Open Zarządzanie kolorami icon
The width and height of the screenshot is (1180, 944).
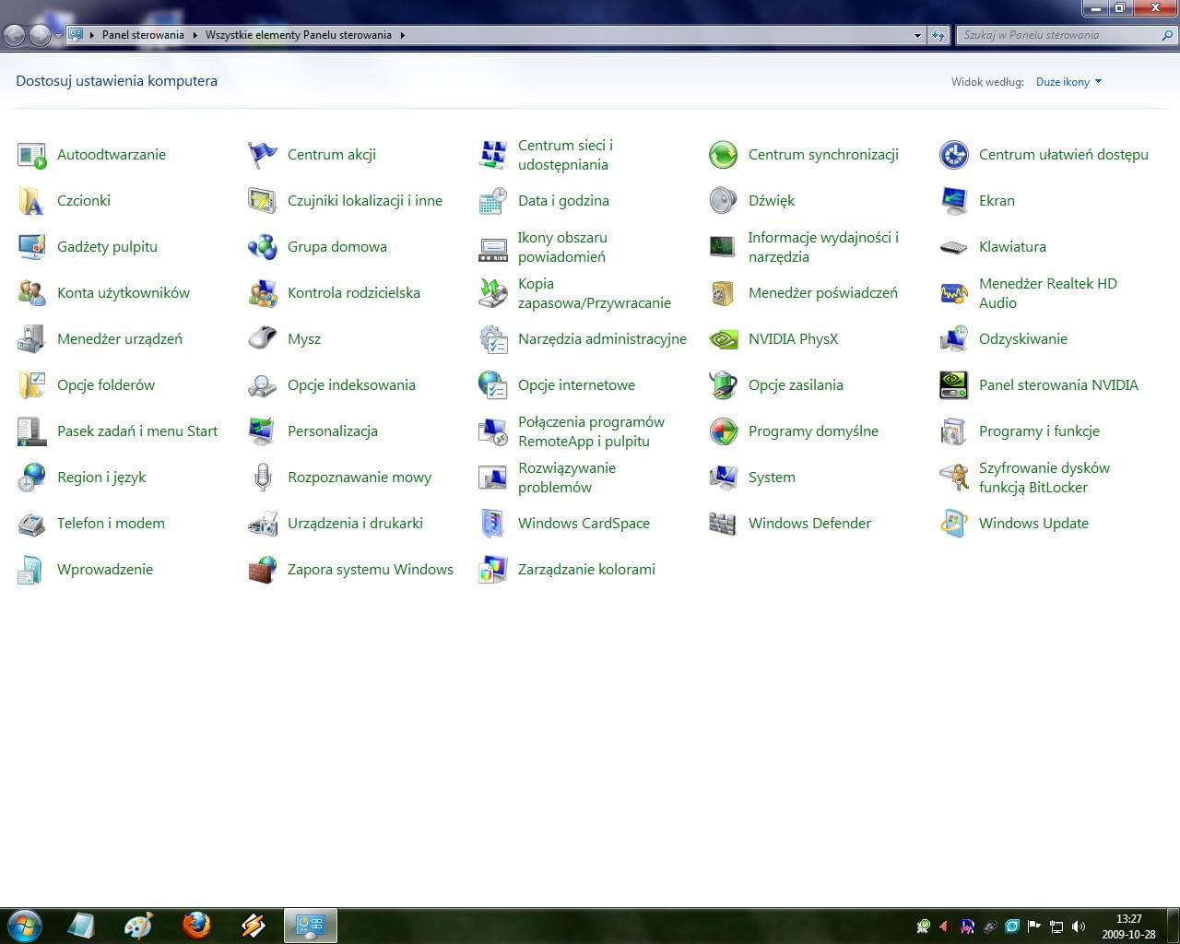[493, 570]
